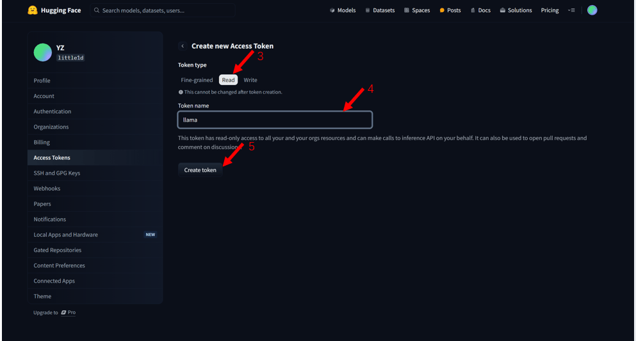This screenshot has height=341, width=636.
Task: Open SSH and GPG Keys settings
Action: [57, 173]
